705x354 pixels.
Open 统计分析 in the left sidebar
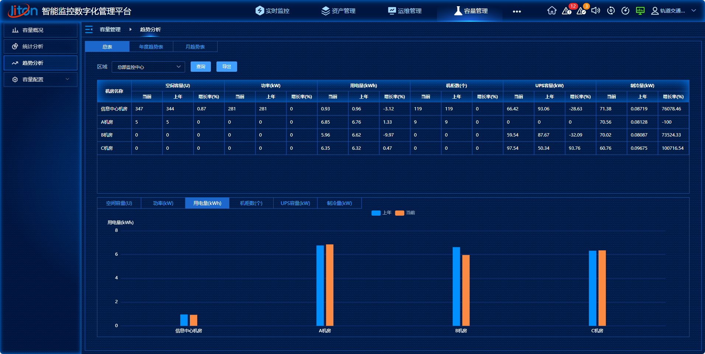(41, 46)
